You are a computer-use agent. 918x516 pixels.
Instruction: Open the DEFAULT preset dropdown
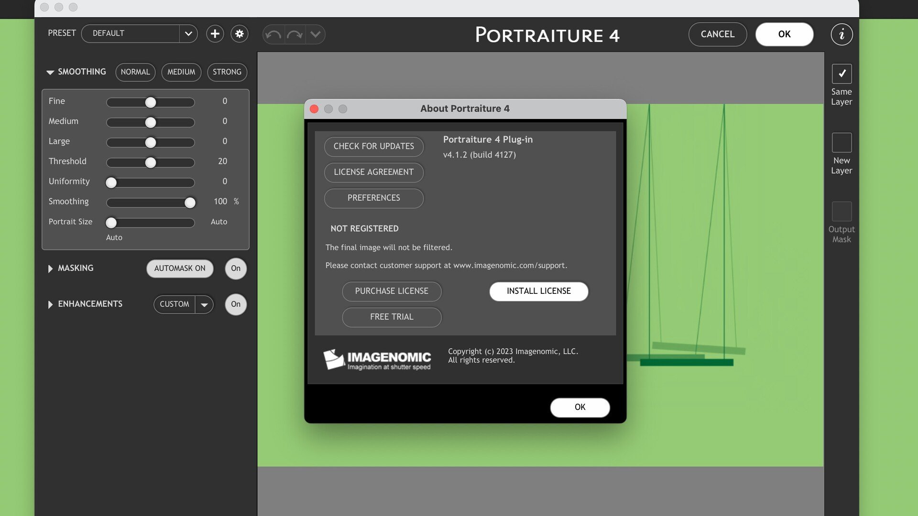click(x=140, y=33)
